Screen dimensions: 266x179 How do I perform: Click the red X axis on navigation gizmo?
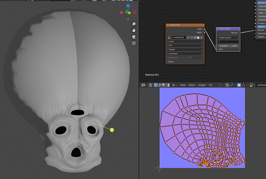click(x=135, y=12)
